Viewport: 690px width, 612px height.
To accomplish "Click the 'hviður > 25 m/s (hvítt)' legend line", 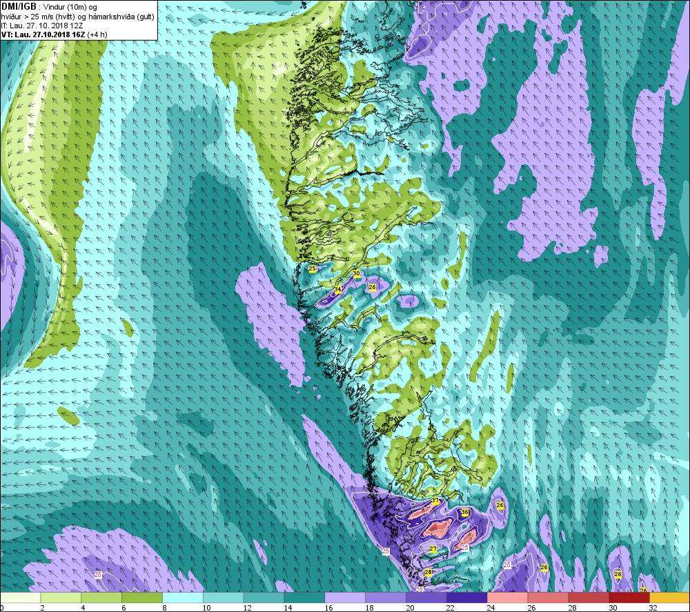I will (38, 17).
